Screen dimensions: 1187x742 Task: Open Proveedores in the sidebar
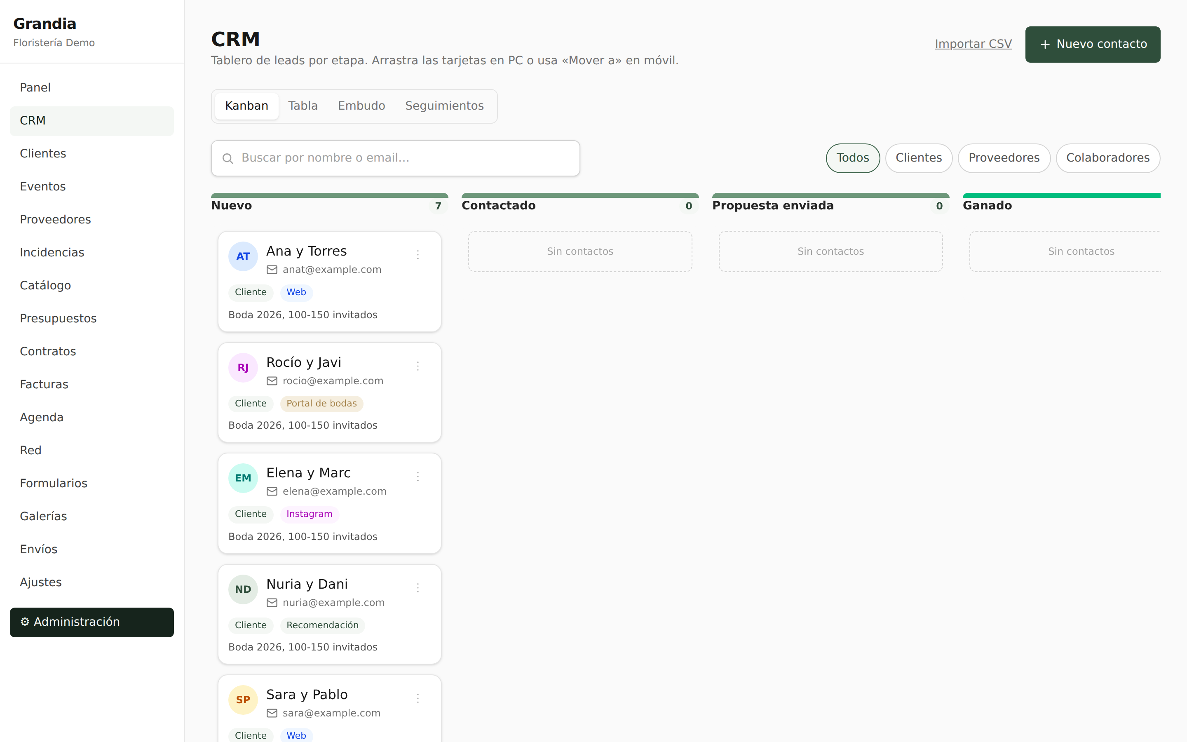(x=92, y=220)
